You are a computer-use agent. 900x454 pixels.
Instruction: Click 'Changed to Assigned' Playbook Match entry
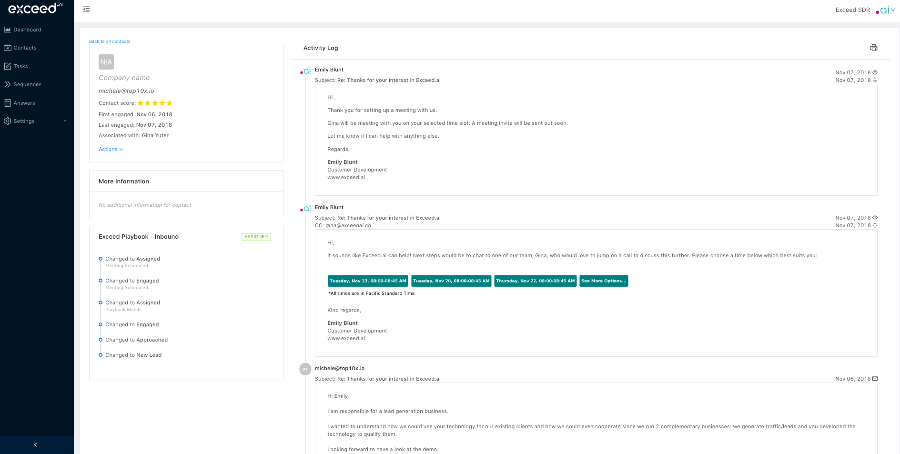click(x=132, y=306)
